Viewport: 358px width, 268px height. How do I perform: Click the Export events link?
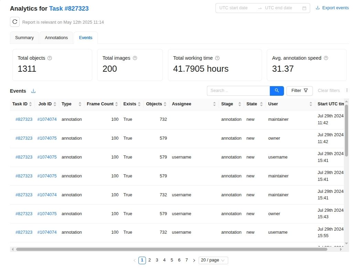coord(332,8)
